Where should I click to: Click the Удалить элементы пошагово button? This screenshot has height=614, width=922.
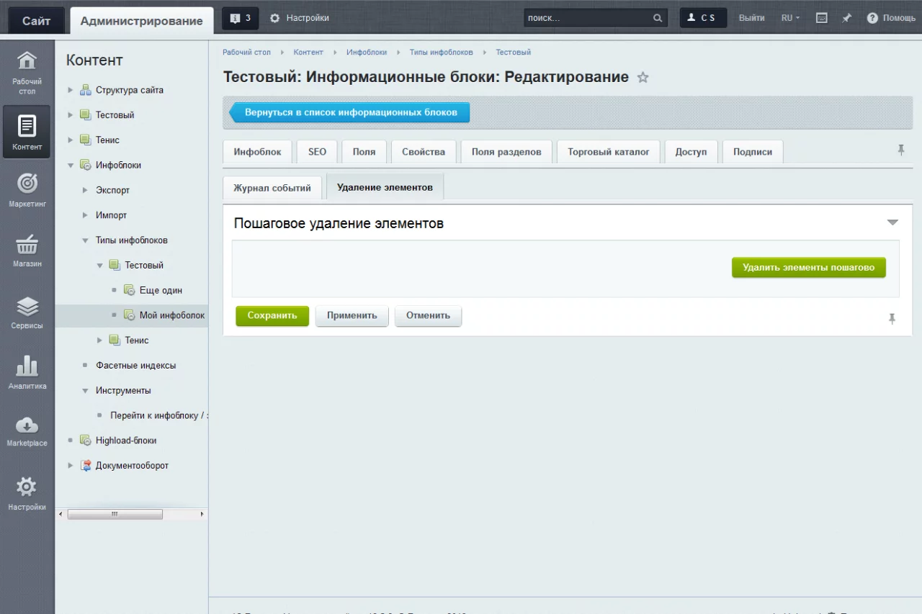808,267
